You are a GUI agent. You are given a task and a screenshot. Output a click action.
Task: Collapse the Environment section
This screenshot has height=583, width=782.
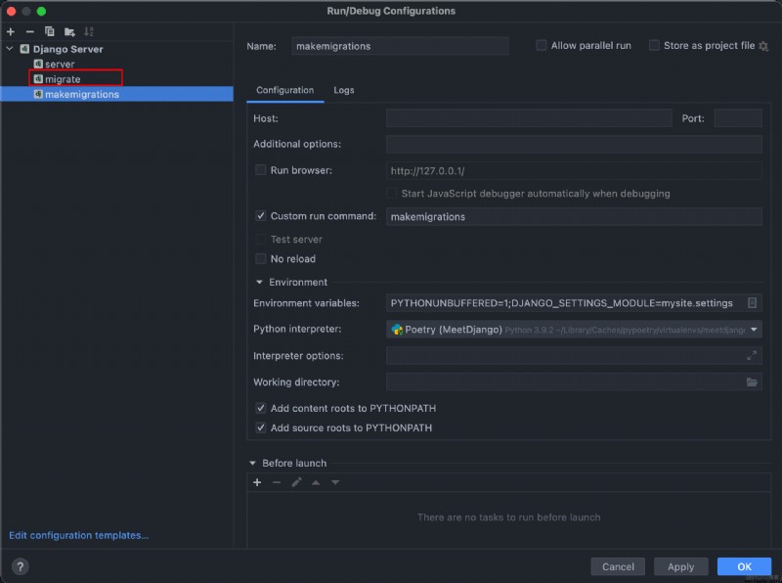click(259, 282)
